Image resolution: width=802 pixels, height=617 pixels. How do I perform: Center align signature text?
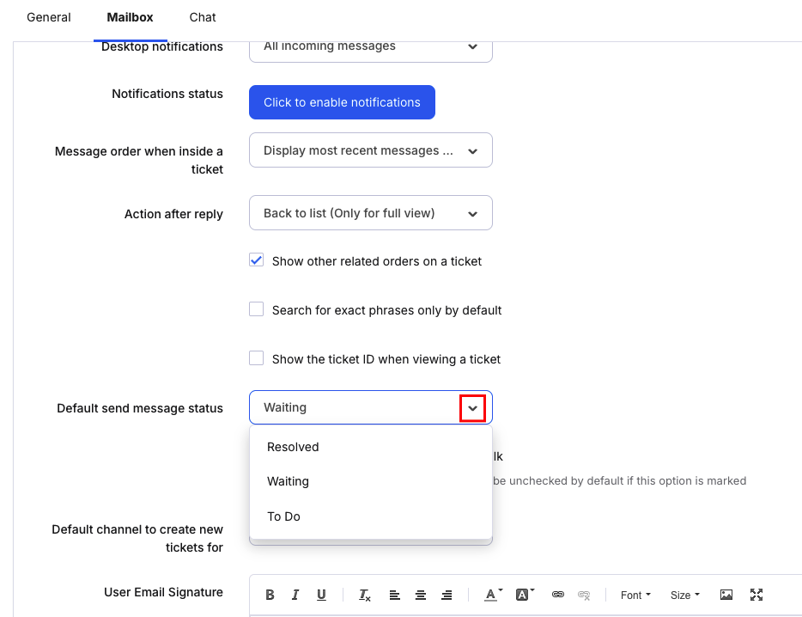(x=421, y=595)
